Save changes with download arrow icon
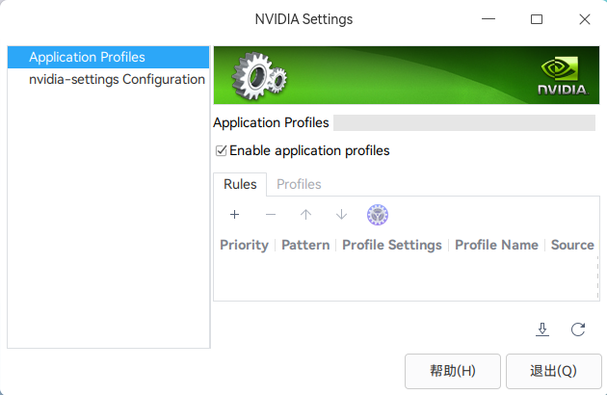This screenshot has width=607, height=395. [x=542, y=329]
